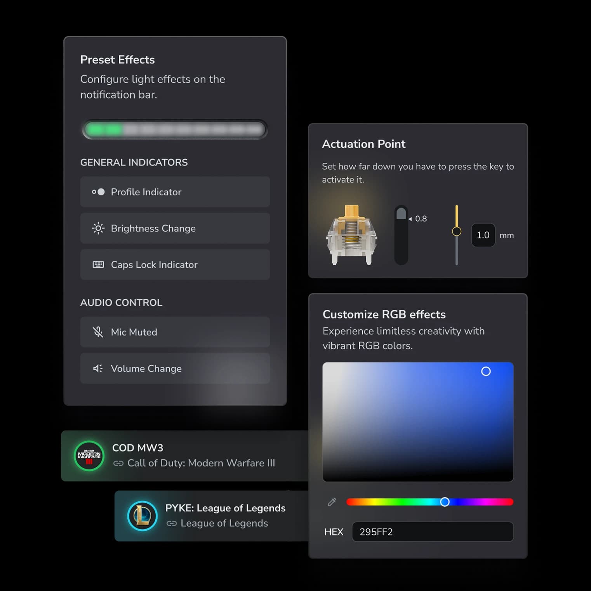Toggle the Volume Change audio control
591x591 pixels.
coord(175,369)
